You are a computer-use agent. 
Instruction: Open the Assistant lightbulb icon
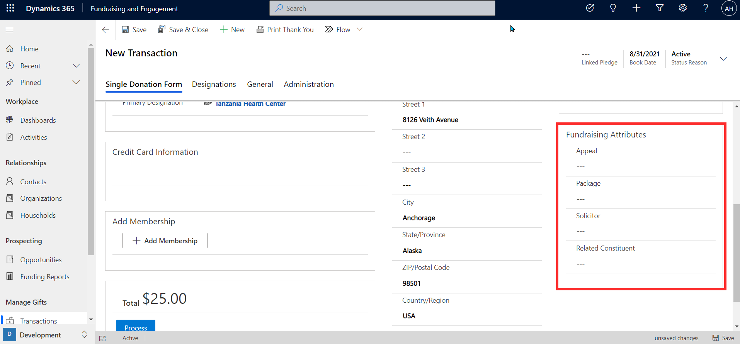[x=613, y=8]
